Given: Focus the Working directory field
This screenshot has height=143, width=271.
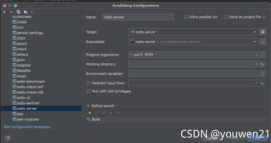Looking at the screenshot, I should pyautogui.click(x=197, y=64).
